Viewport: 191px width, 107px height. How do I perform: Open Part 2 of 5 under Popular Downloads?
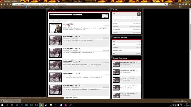[128, 70]
